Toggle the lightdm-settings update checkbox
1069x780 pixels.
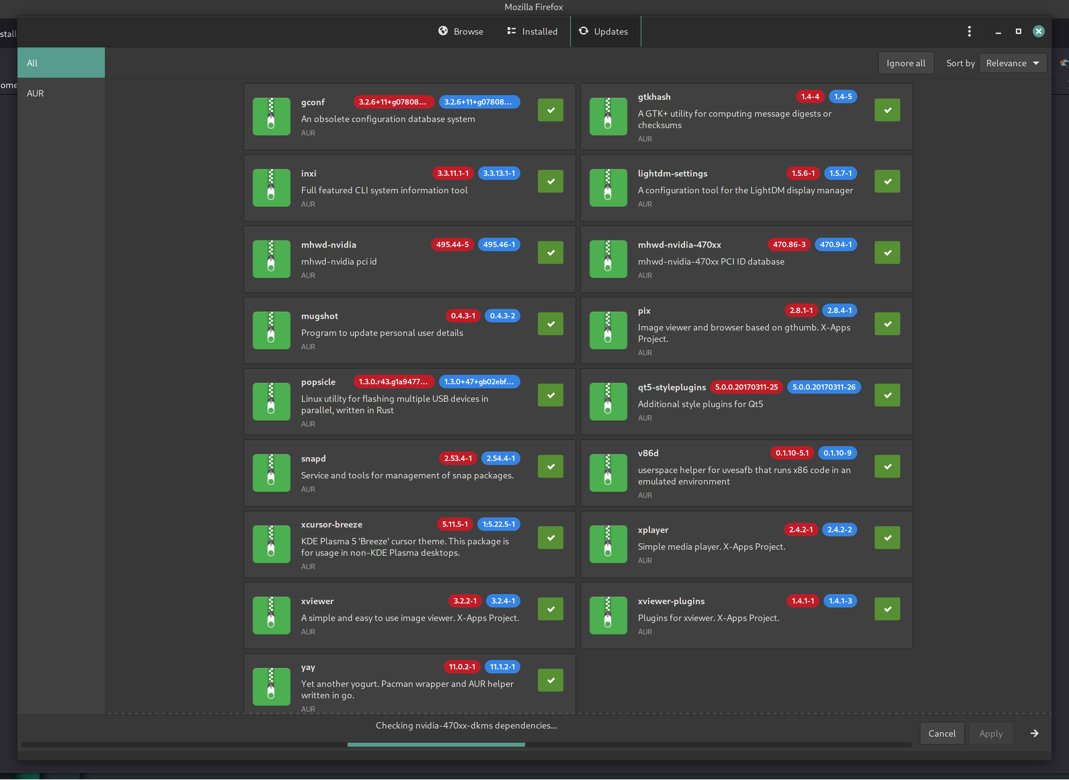coord(887,181)
